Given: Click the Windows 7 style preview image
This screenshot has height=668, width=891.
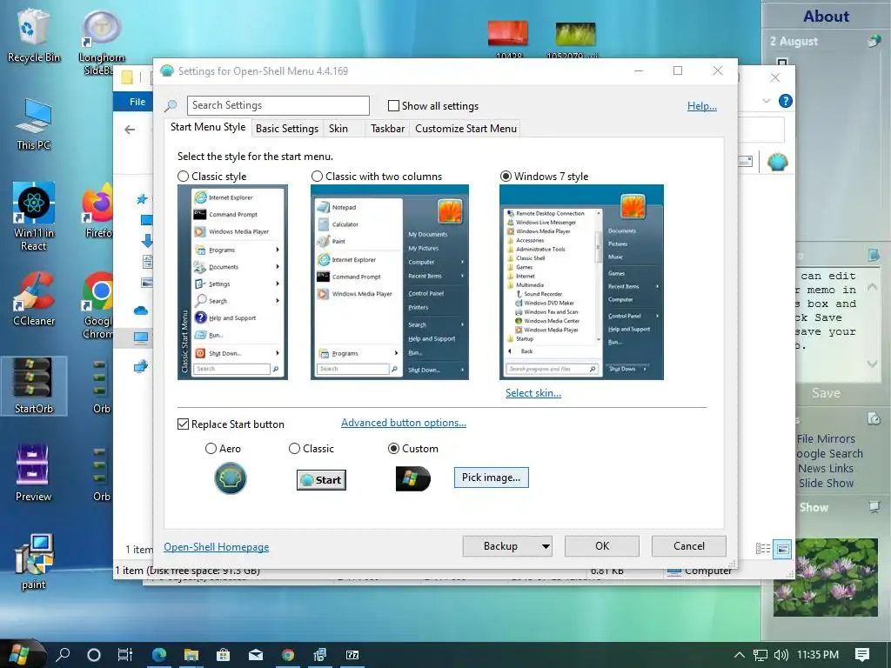Looking at the screenshot, I should coord(581,283).
